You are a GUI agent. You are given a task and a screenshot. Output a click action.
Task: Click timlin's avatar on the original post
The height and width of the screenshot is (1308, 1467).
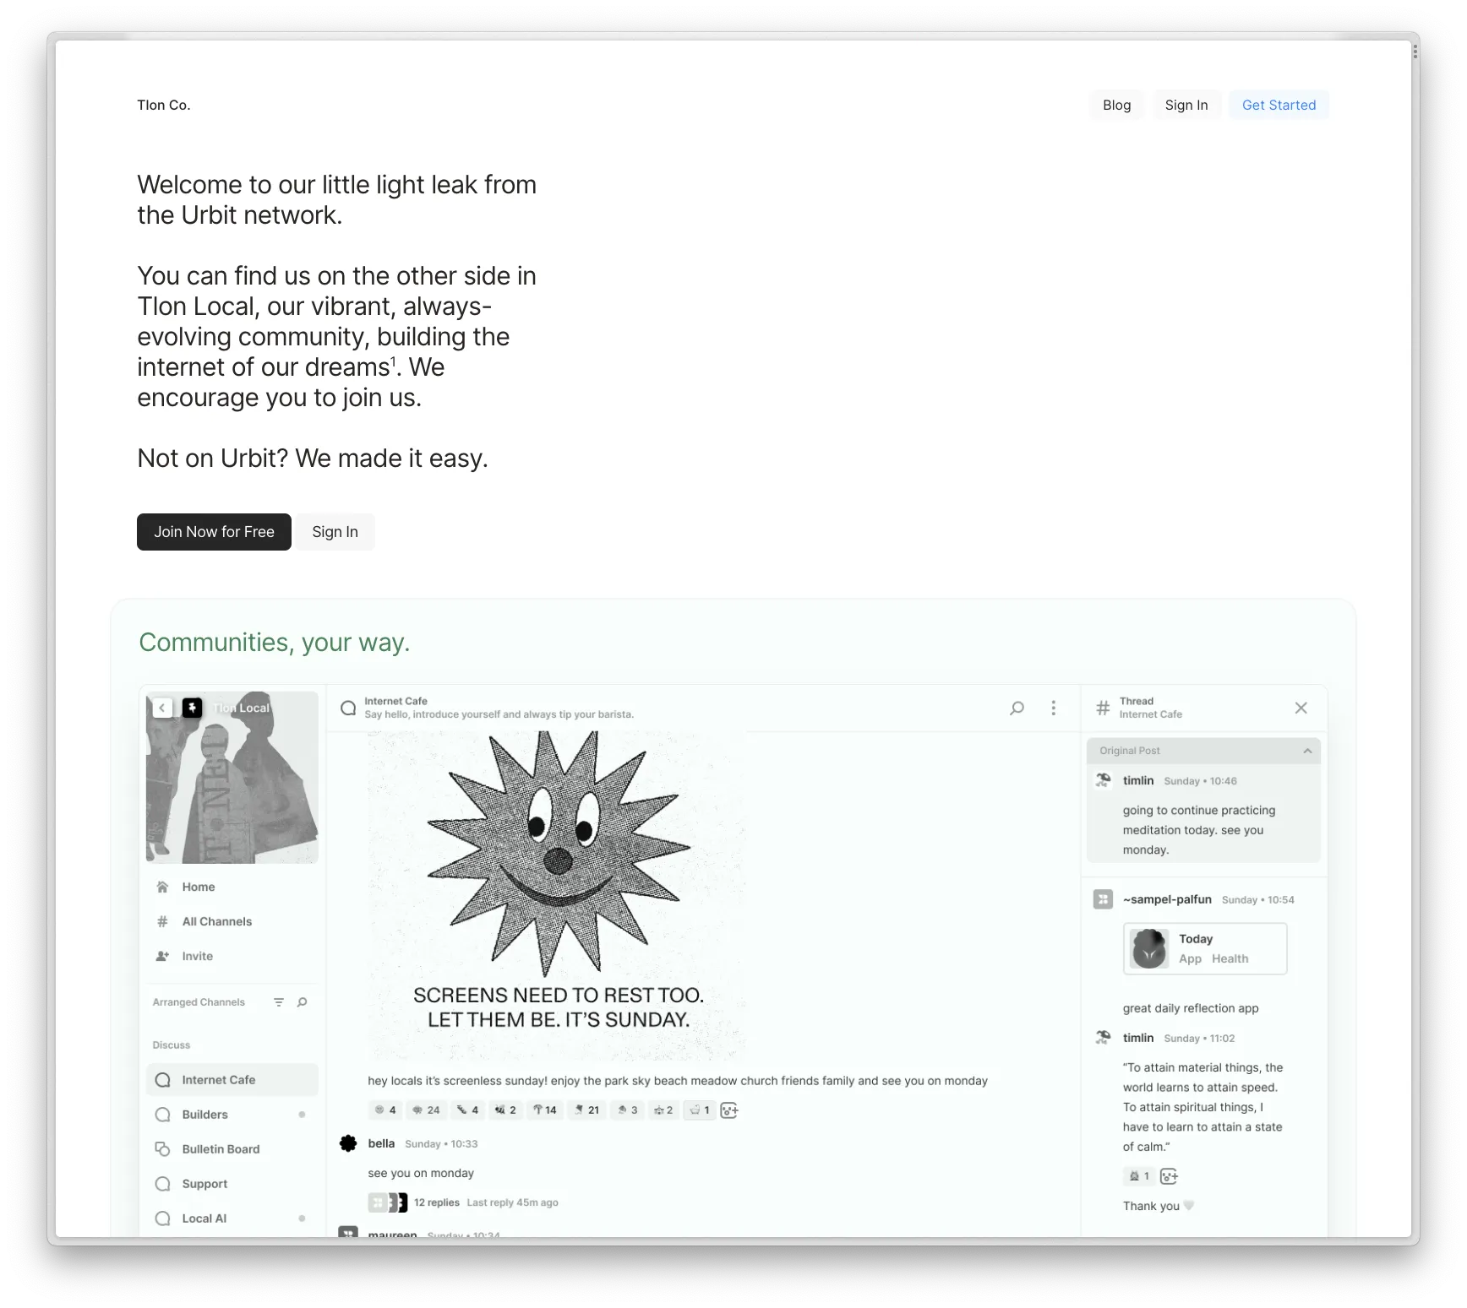coord(1103,780)
